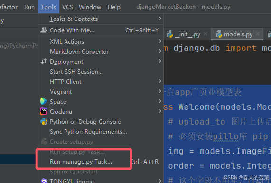Open the Deployment submenu

coord(101,62)
